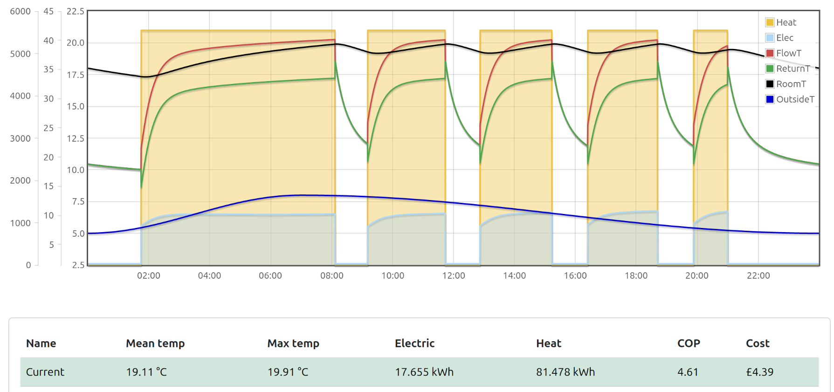Click the 02:00 time axis label
834x392 pixels.
pyautogui.click(x=149, y=275)
